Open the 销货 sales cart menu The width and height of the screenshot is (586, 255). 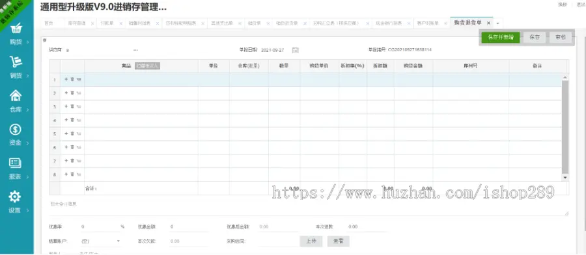pyautogui.click(x=16, y=67)
